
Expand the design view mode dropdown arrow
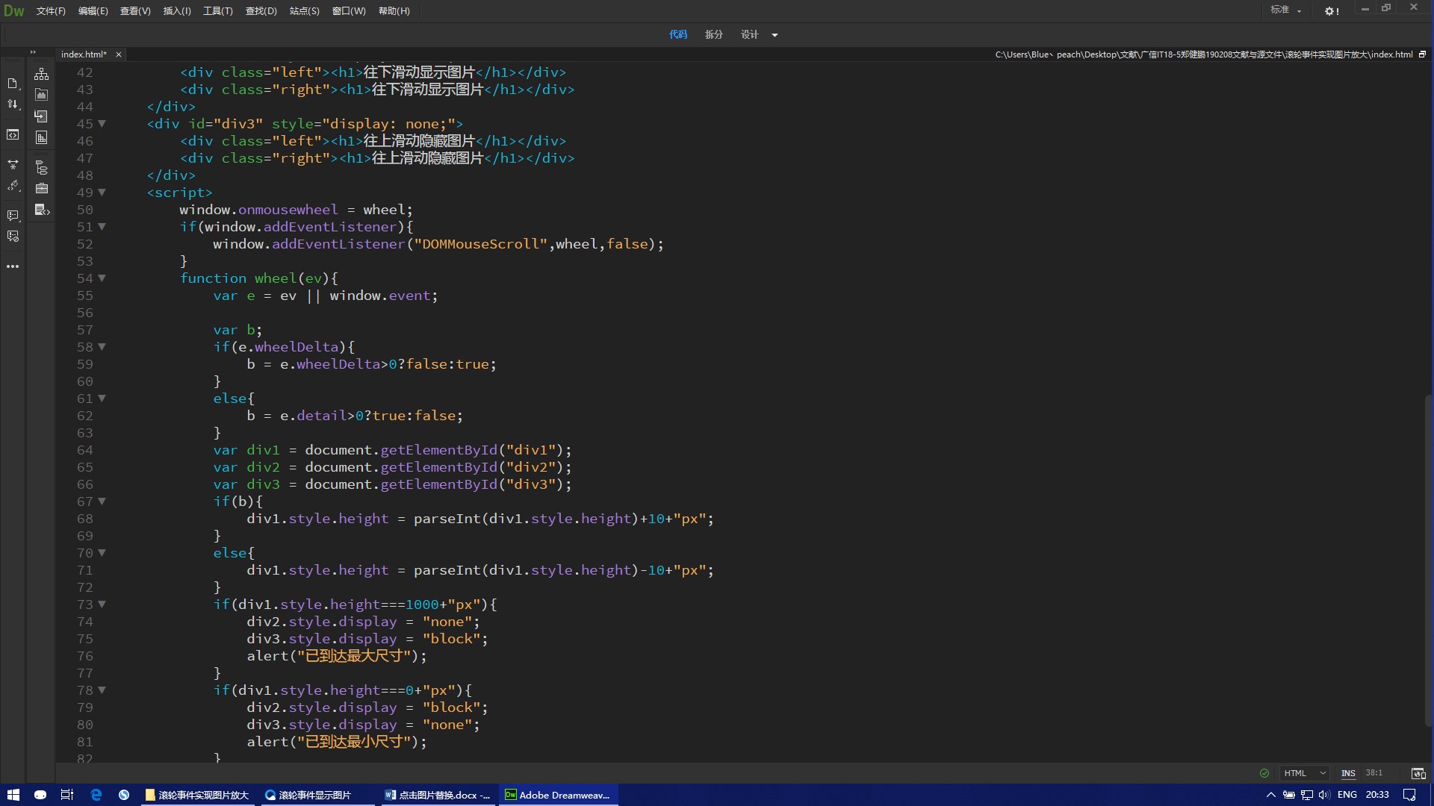tap(775, 35)
